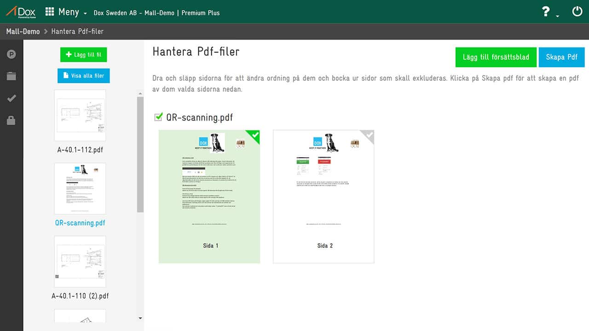
Task: Expand the help menu dropdown arrow
Action: [x=558, y=16]
